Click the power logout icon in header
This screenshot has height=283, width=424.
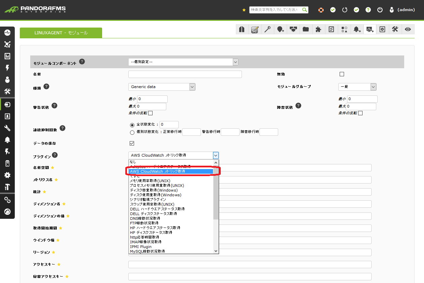(x=380, y=10)
